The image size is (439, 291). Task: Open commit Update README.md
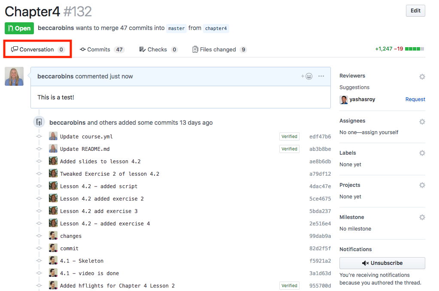[x=85, y=149]
